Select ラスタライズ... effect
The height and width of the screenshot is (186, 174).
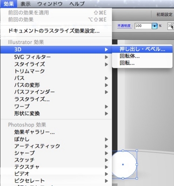click(56, 99)
